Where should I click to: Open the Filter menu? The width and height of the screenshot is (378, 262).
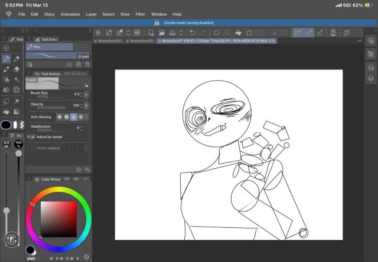click(140, 14)
